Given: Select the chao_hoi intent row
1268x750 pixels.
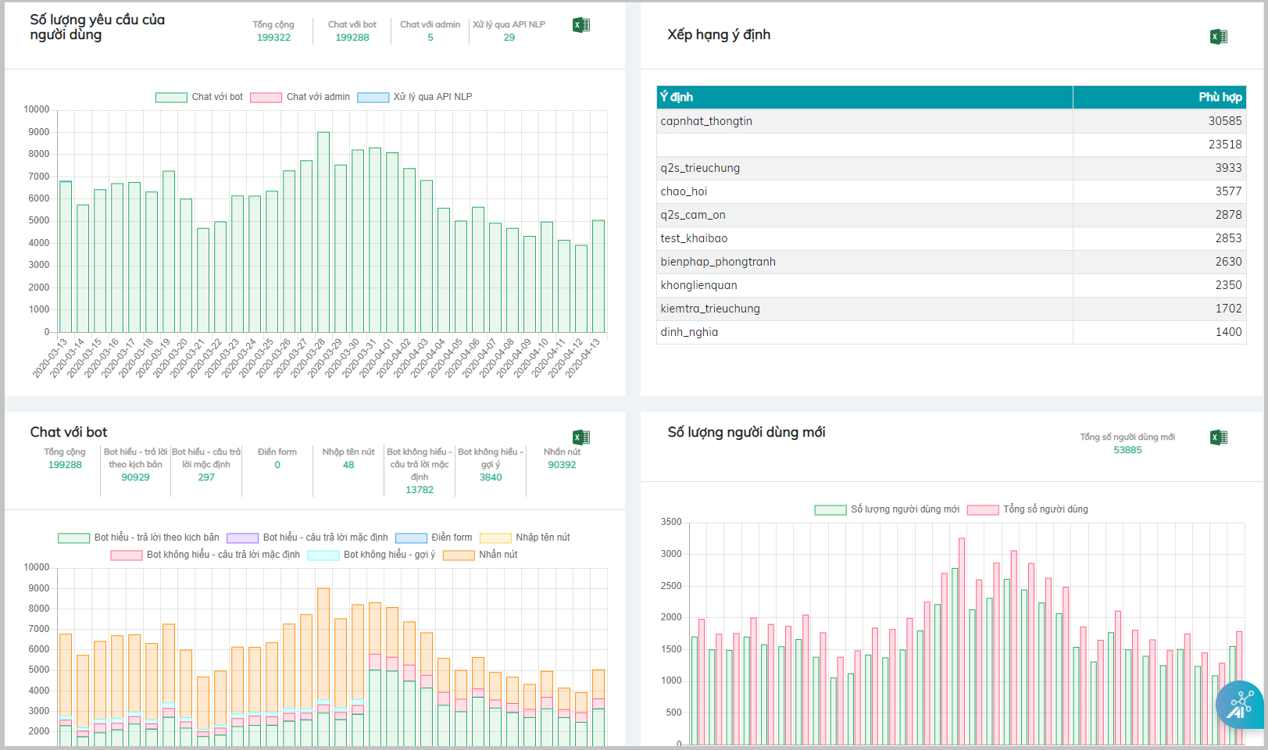Looking at the screenshot, I should point(952,191).
